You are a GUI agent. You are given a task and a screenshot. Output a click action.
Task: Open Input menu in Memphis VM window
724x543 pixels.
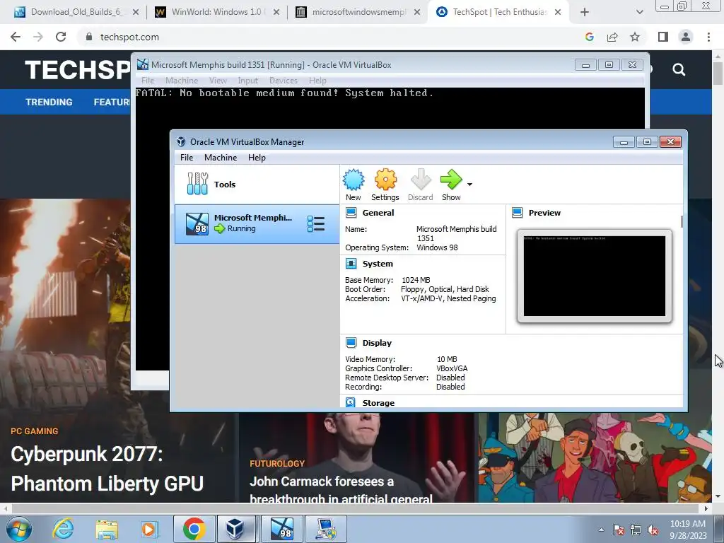(x=247, y=81)
